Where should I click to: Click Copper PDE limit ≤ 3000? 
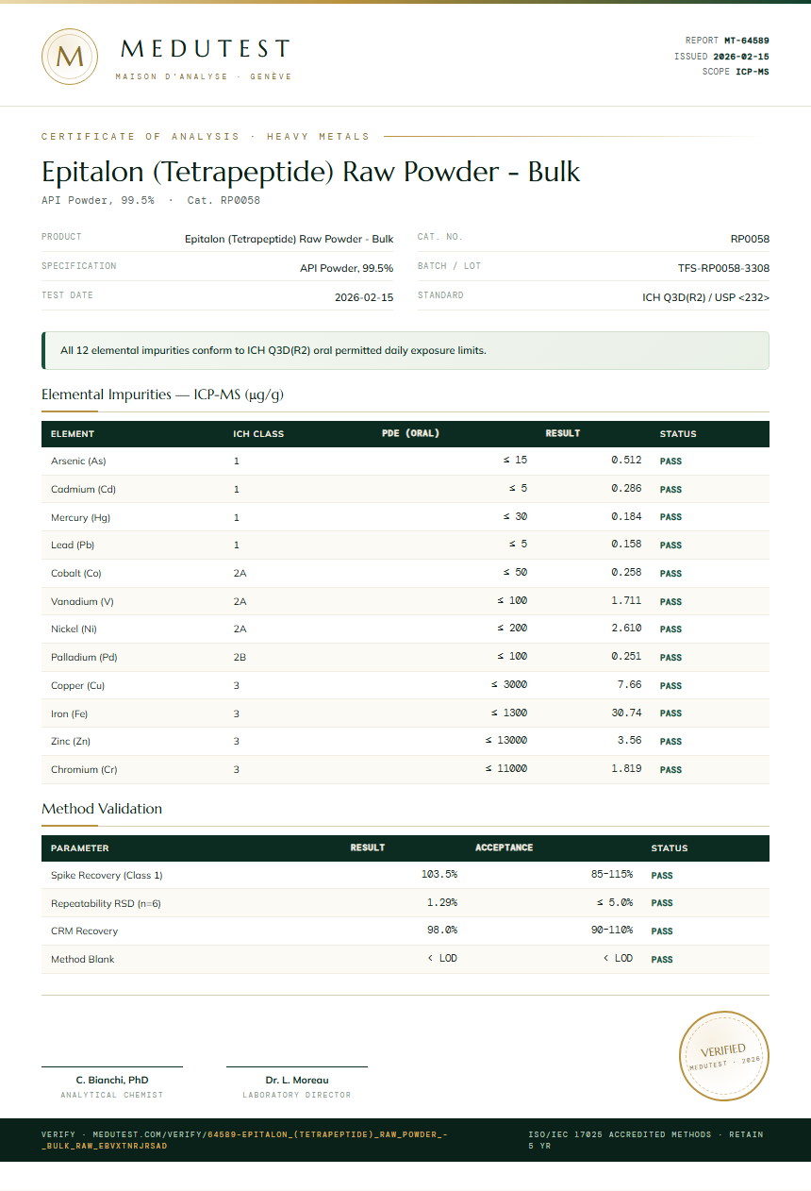(509, 685)
